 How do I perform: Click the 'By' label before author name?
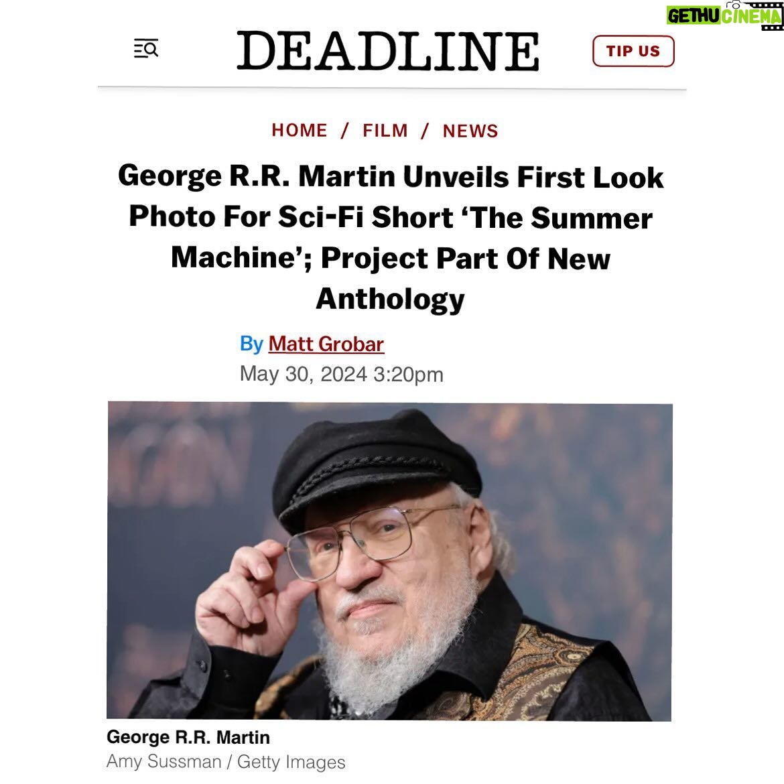click(251, 344)
